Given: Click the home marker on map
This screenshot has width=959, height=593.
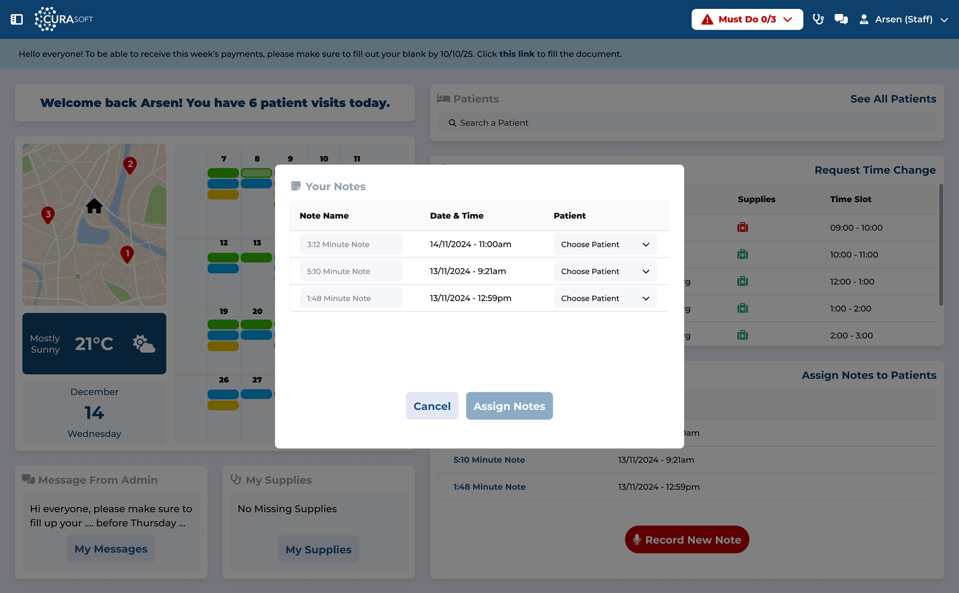Looking at the screenshot, I should coord(94,206).
